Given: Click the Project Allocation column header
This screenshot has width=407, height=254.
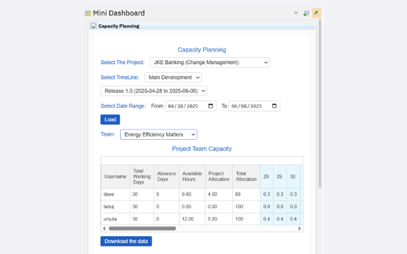Looking at the screenshot, I should 219,177.
